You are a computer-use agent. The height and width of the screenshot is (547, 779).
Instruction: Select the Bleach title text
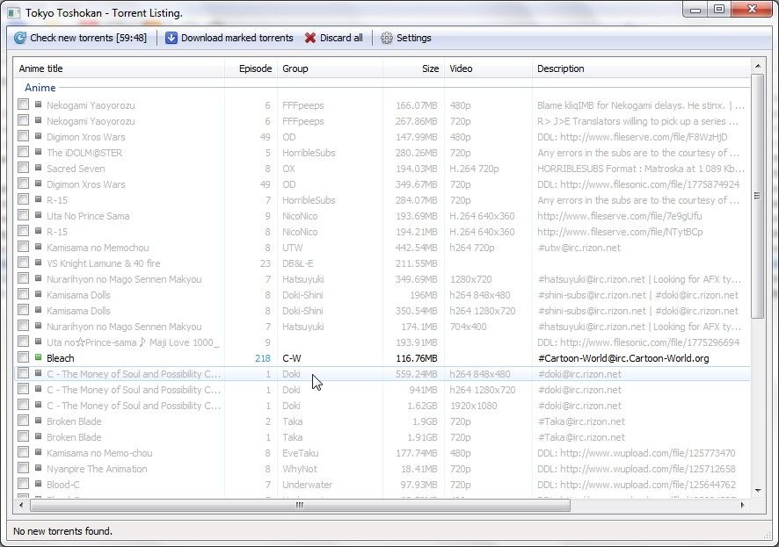click(60, 358)
